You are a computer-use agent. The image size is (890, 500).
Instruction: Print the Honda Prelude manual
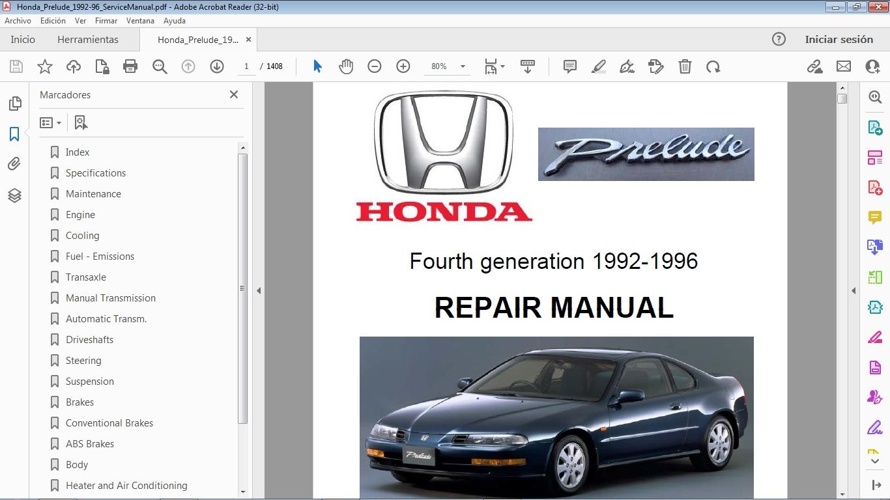coord(130,66)
